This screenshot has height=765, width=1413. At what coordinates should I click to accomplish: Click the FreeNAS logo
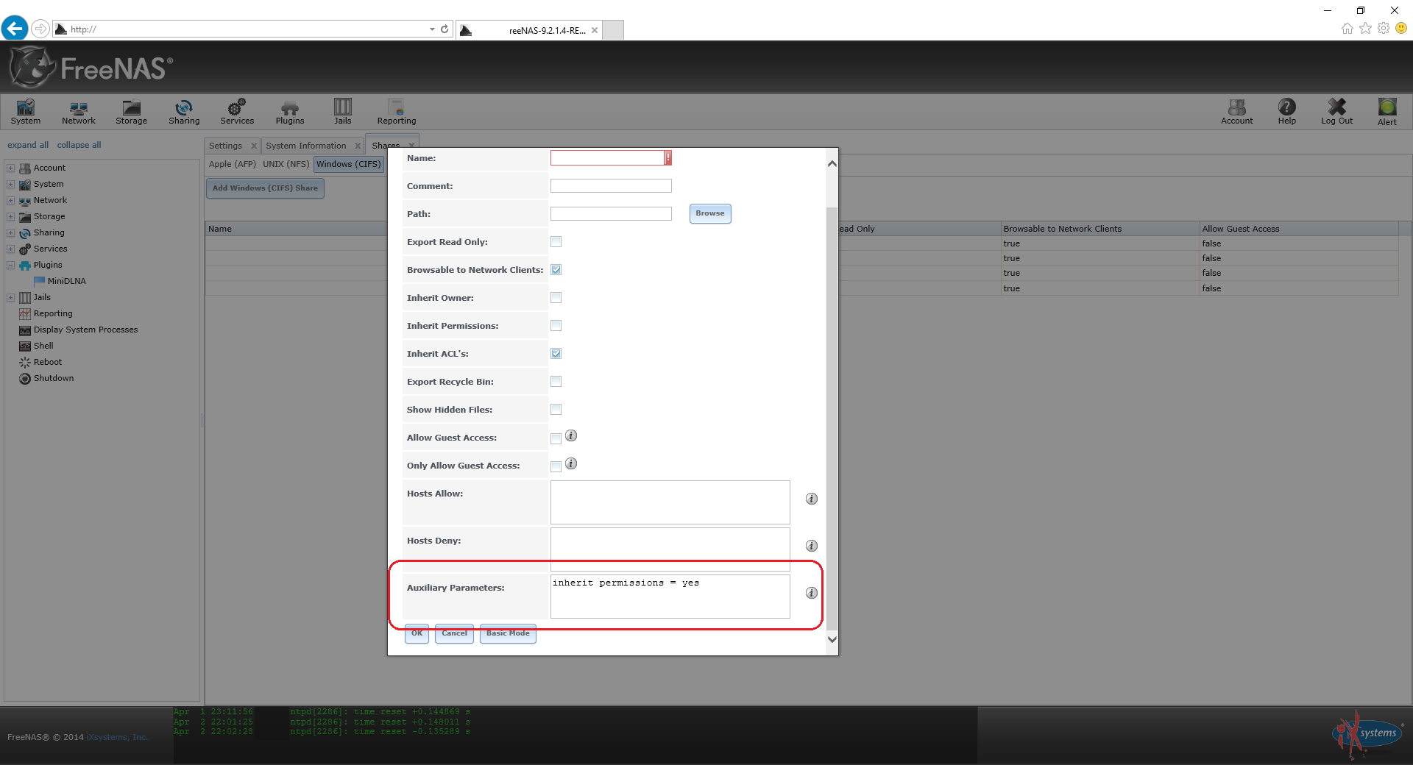[91, 68]
